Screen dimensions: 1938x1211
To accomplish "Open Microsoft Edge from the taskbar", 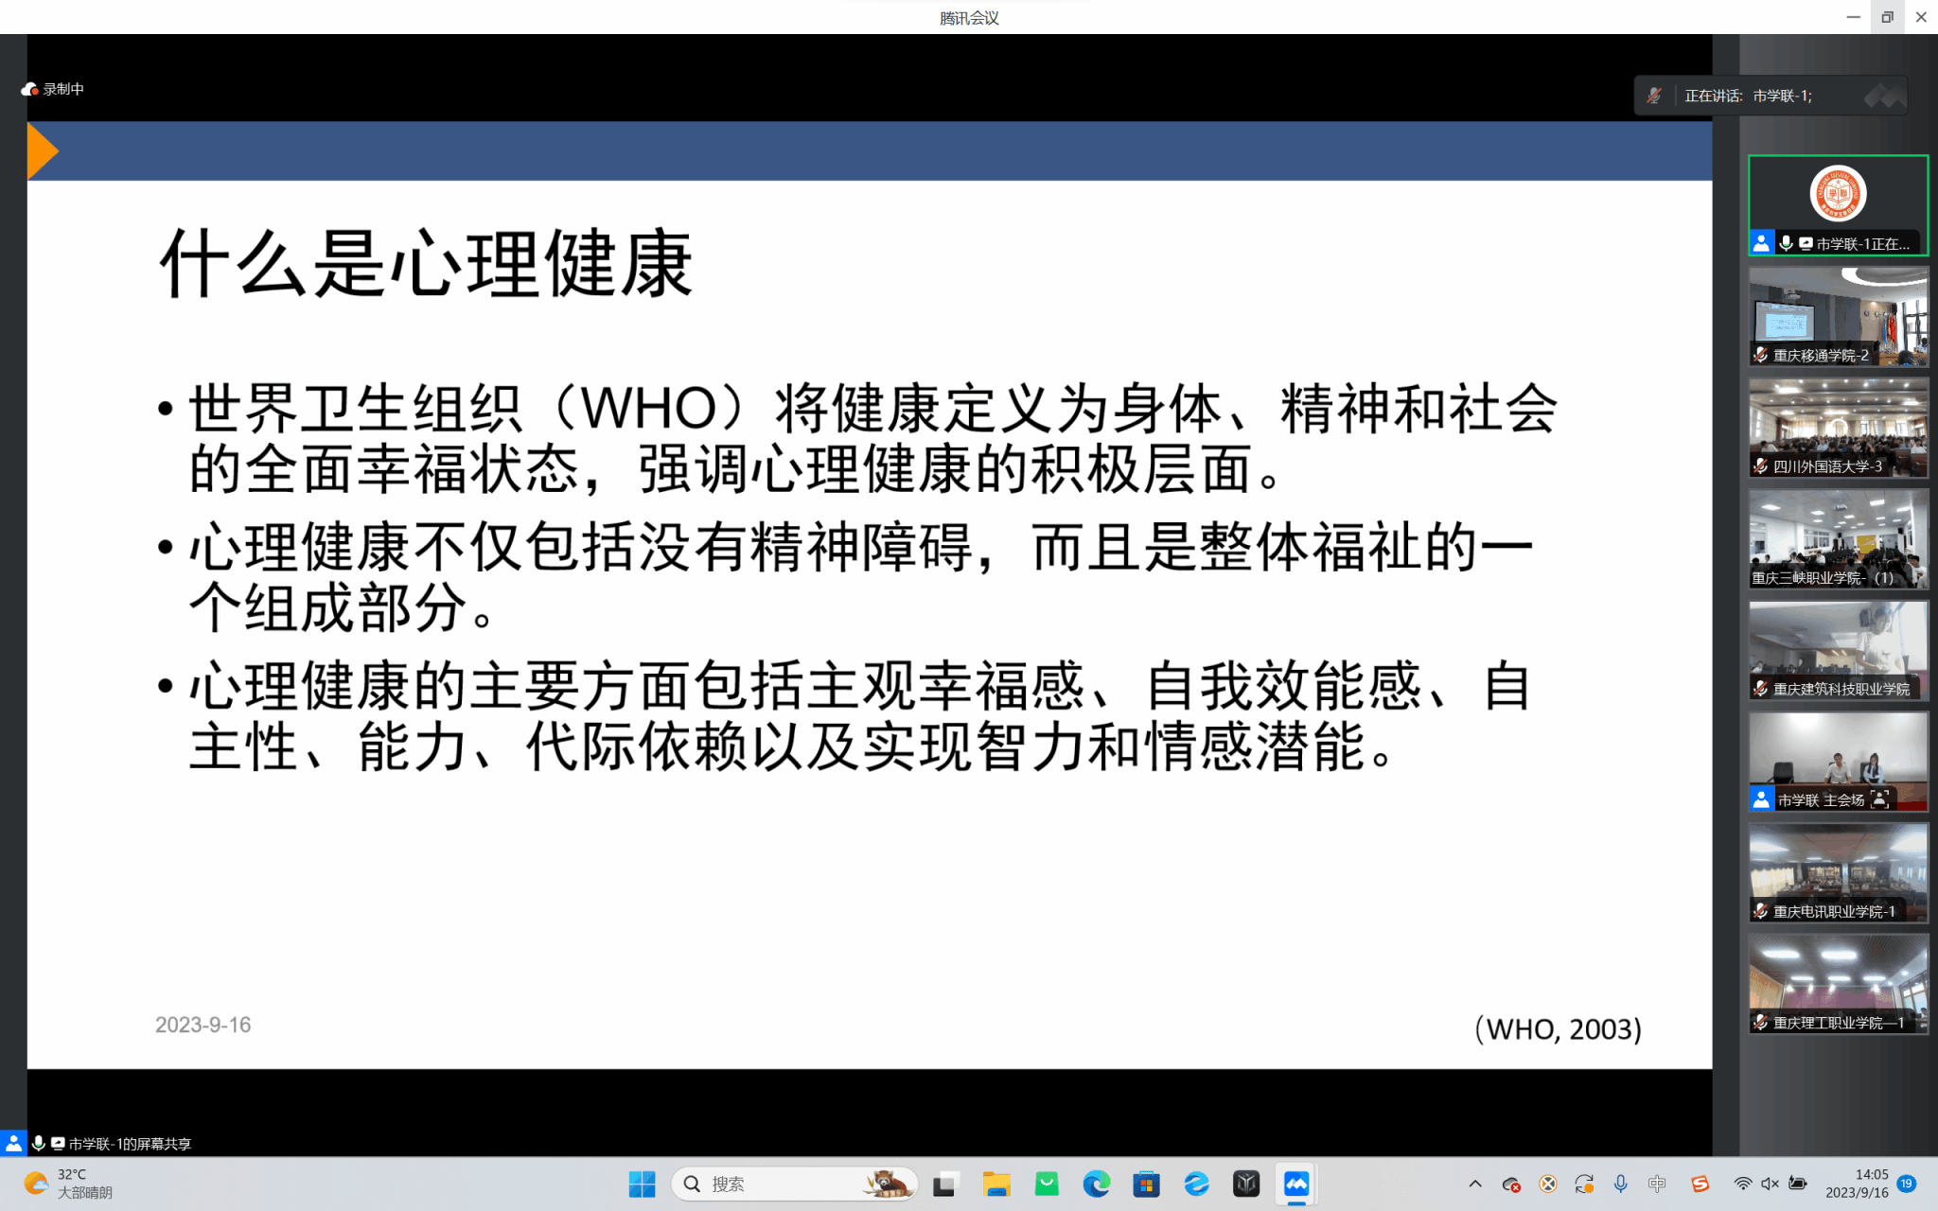I will 1096,1184.
